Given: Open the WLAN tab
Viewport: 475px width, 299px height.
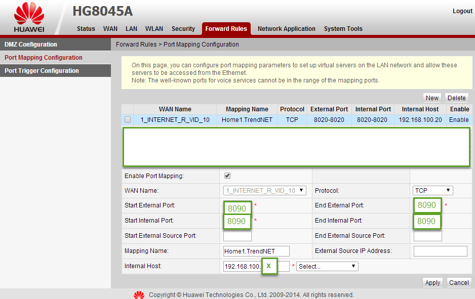Looking at the screenshot, I should pos(154,29).
